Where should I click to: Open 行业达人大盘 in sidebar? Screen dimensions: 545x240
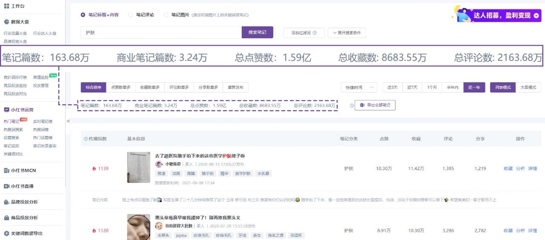coord(45,33)
